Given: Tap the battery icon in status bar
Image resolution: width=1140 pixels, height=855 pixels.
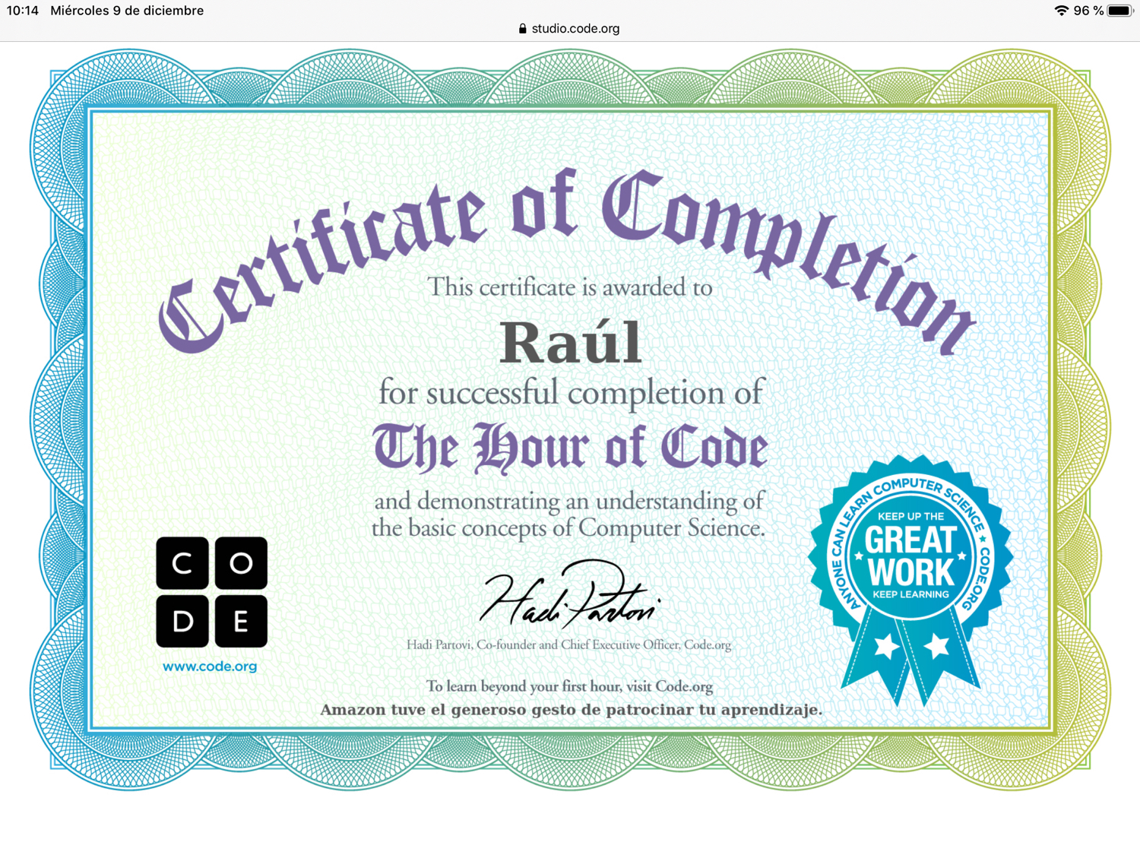Looking at the screenshot, I should (x=1121, y=11).
